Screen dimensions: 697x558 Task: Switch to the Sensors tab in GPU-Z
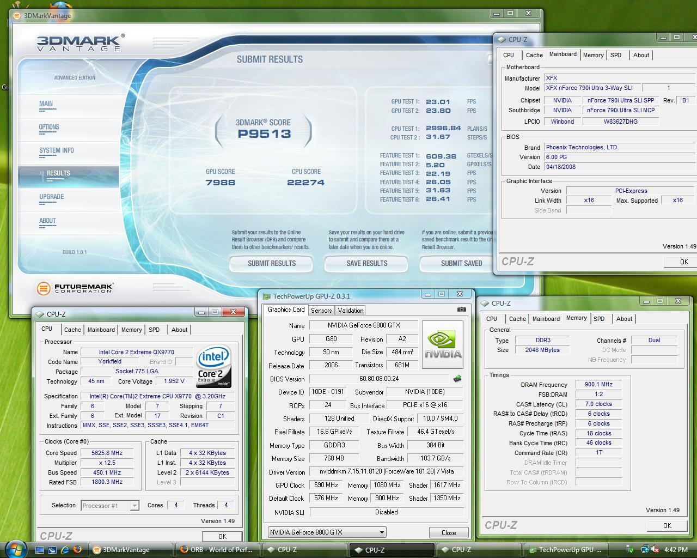[x=321, y=310]
